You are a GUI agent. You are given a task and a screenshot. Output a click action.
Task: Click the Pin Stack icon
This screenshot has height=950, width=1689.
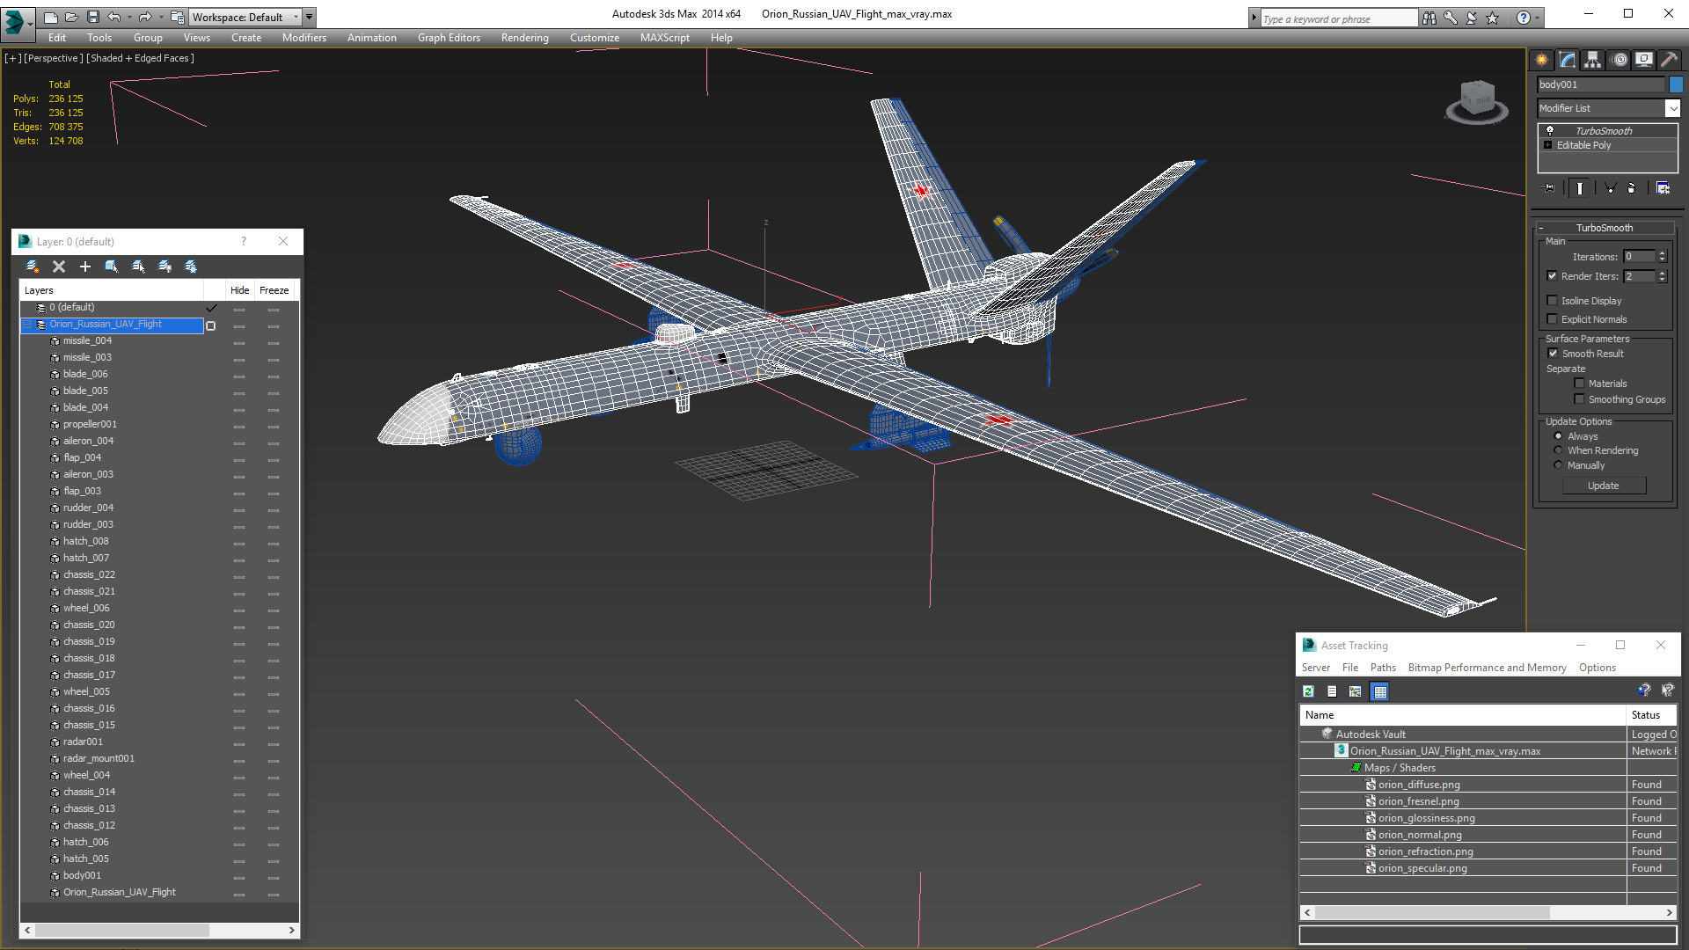pyautogui.click(x=1549, y=188)
